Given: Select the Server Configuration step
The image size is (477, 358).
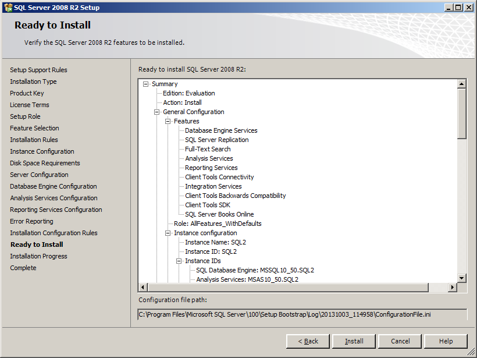Looking at the screenshot, I should [x=39, y=175].
